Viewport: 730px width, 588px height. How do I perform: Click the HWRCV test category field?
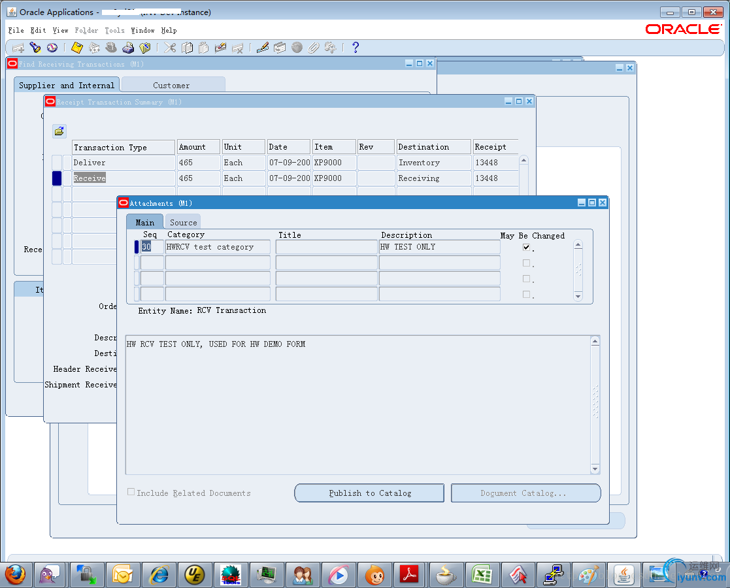pyautogui.click(x=218, y=247)
